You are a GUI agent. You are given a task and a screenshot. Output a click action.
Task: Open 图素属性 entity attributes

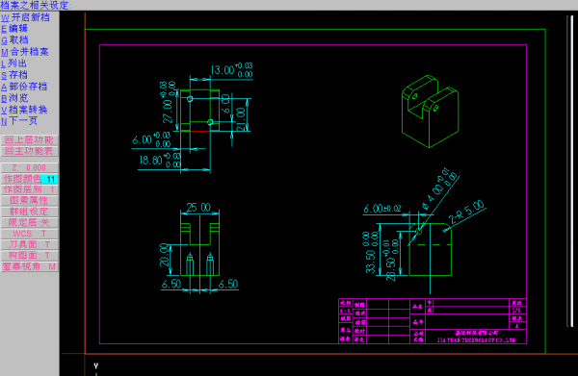(x=30, y=201)
